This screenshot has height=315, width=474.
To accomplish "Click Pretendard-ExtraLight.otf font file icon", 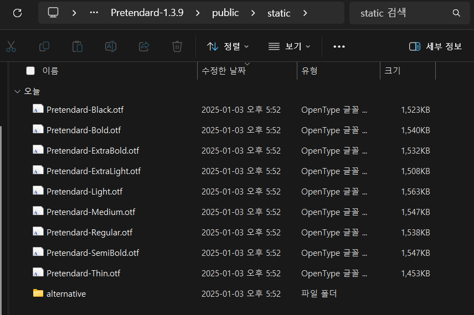I will click(38, 170).
